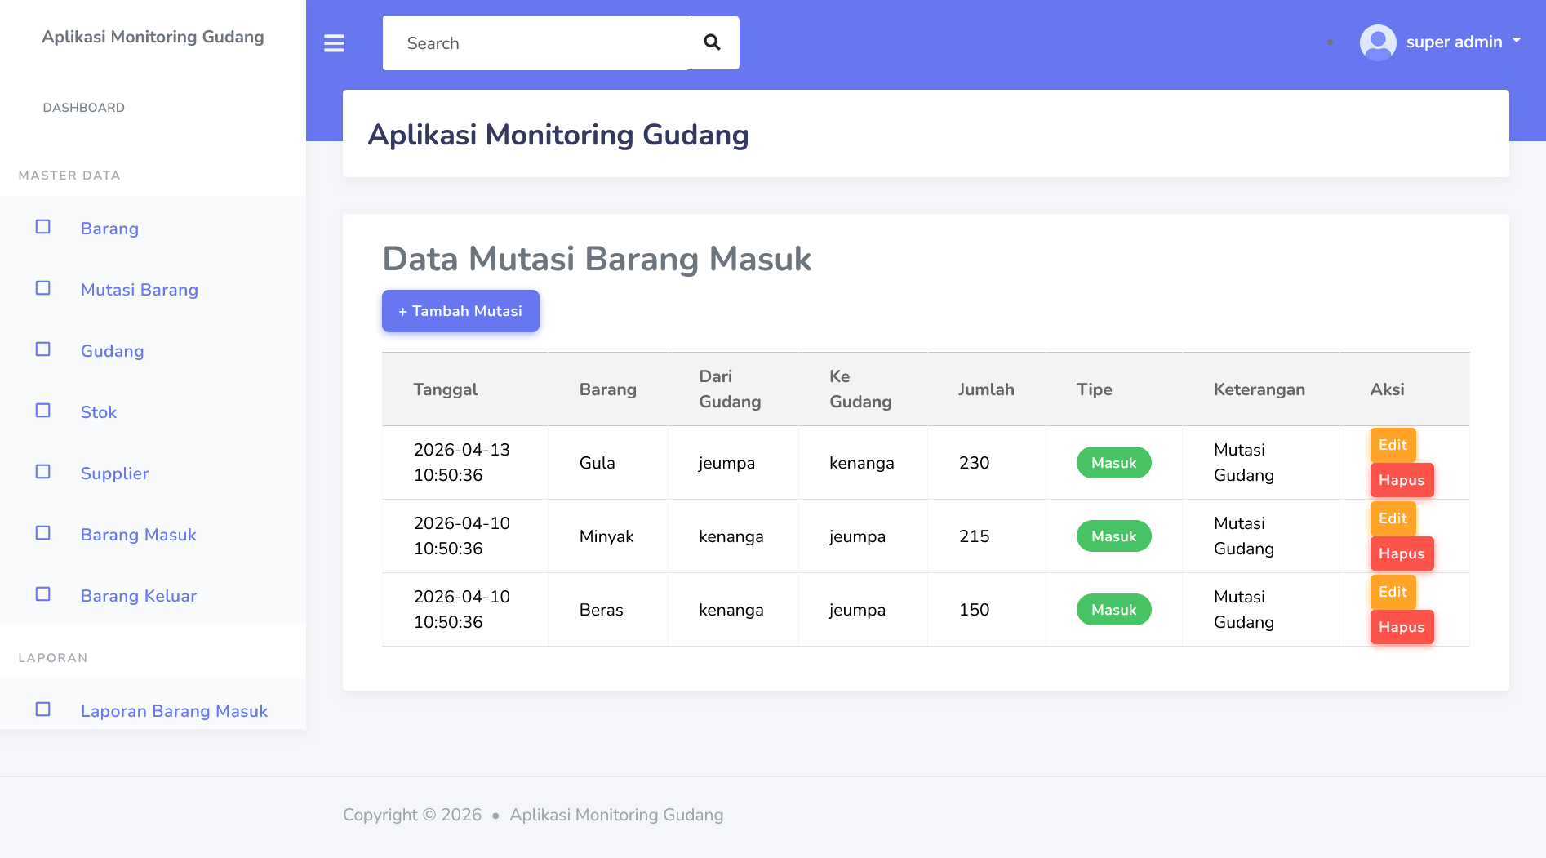This screenshot has height=858, width=1546.
Task: Click the Masuk badge in Gula row
Action: [1113, 463]
